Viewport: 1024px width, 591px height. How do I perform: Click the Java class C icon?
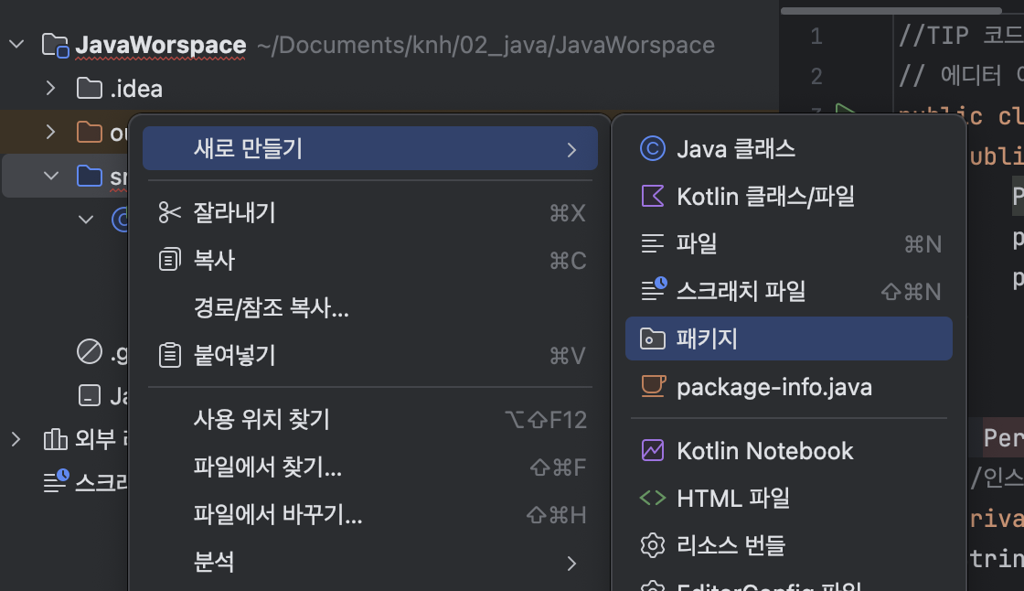(x=653, y=148)
